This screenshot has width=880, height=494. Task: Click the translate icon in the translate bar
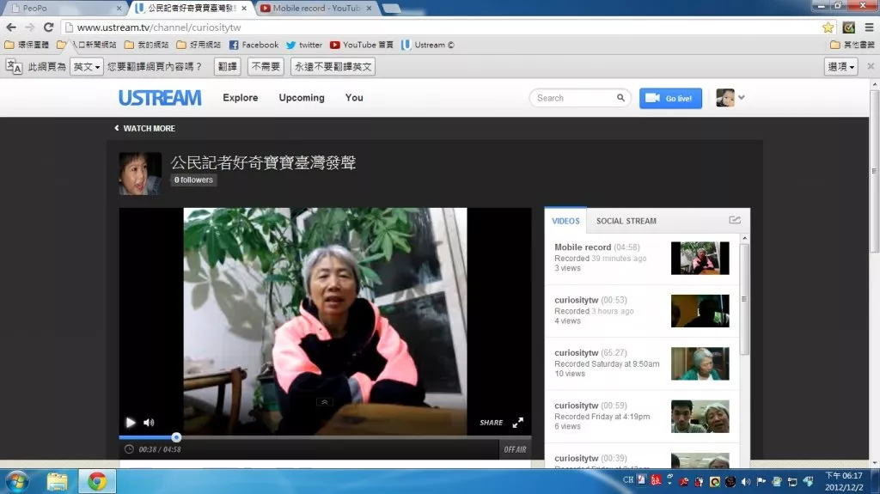[14, 67]
